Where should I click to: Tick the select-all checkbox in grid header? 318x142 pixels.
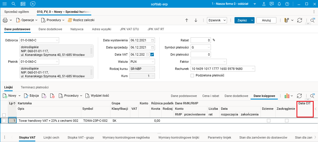[x=4, y=115]
